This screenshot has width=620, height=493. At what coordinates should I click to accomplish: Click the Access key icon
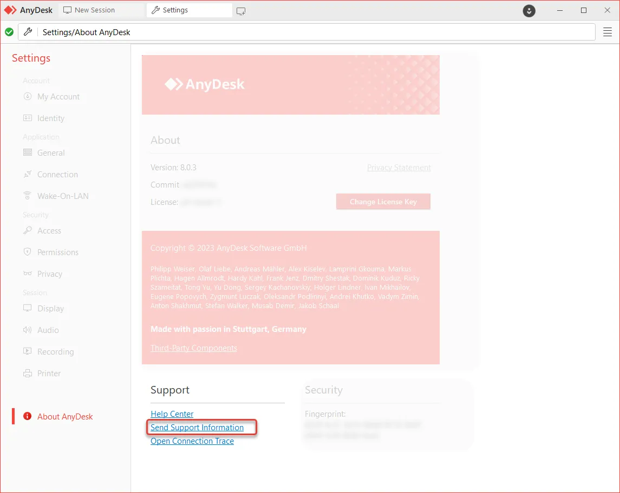[28, 231]
